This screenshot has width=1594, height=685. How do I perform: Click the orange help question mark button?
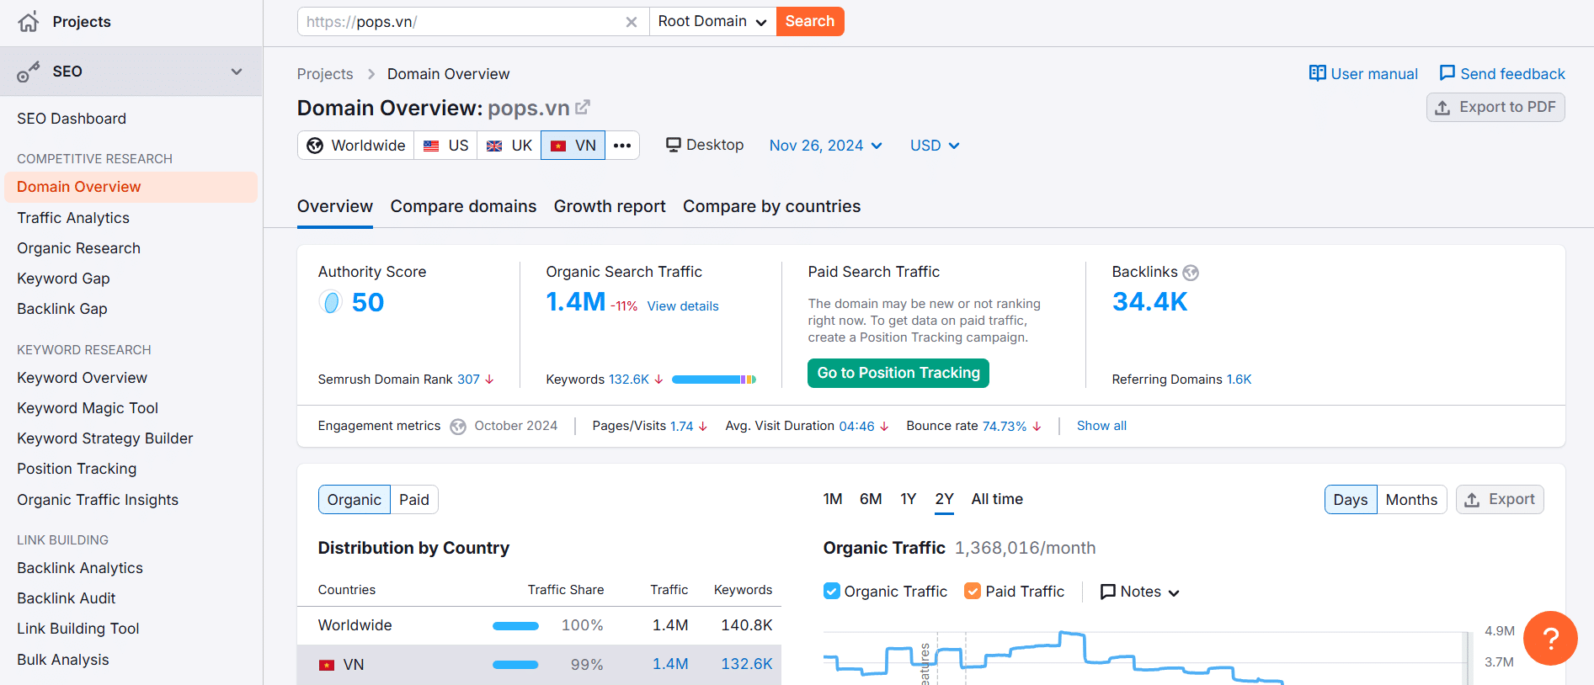coord(1549,638)
